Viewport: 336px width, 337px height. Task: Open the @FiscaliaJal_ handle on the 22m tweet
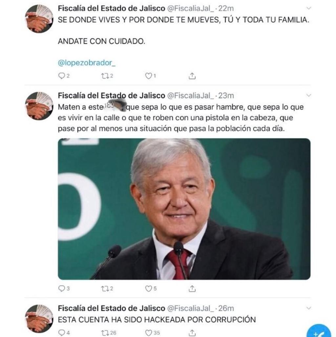[191, 9]
